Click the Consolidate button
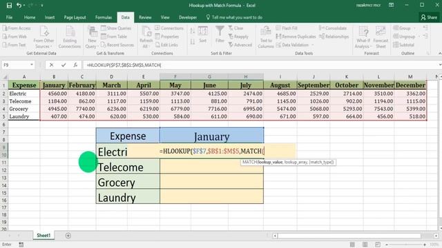Screen dimensions: 442x248 (x=333, y=28)
